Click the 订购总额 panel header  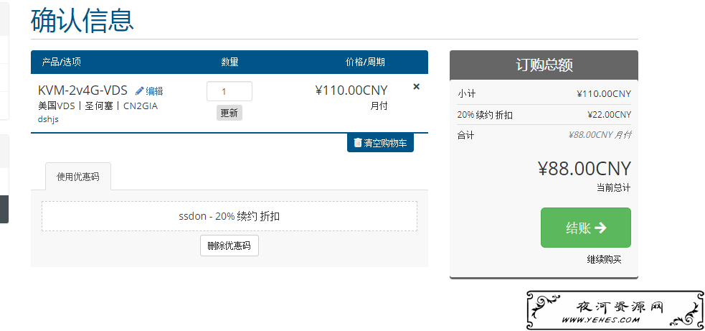coord(544,65)
